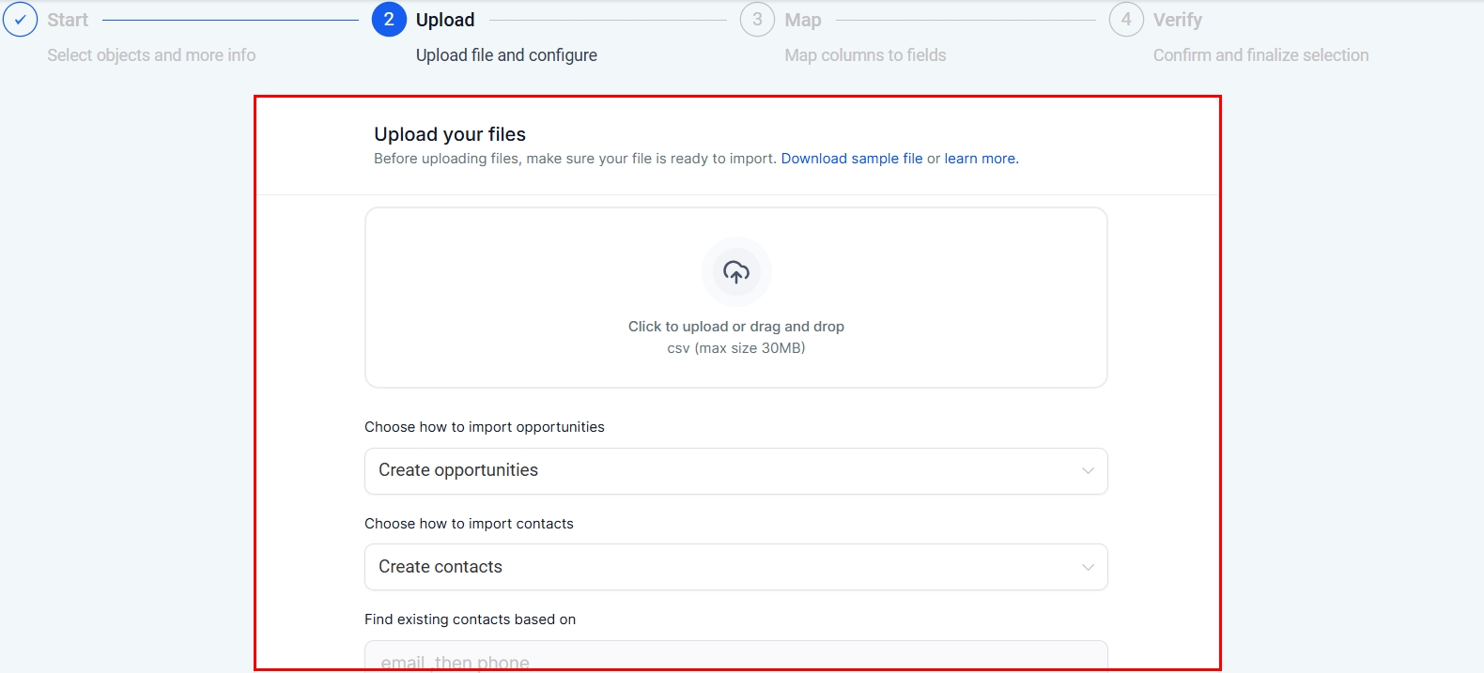
Task: Select the Upload step label
Action: [x=445, y=20]
